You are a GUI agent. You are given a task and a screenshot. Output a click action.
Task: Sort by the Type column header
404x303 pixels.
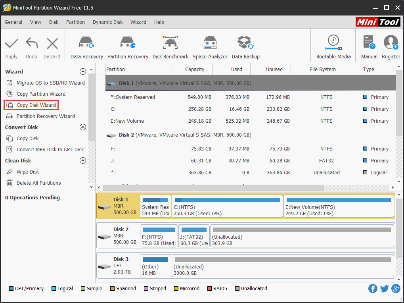pyautogui.click(x=379, y=69)
